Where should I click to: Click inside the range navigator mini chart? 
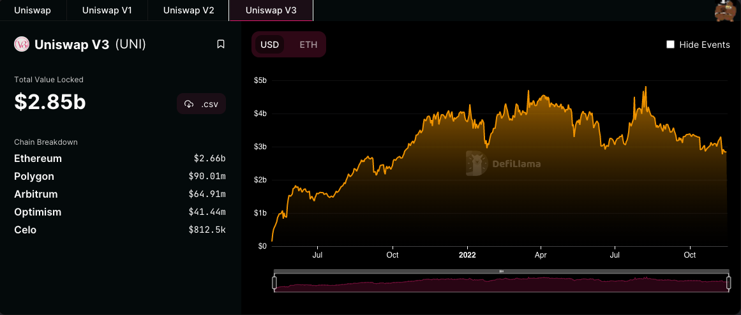point(501,283)
